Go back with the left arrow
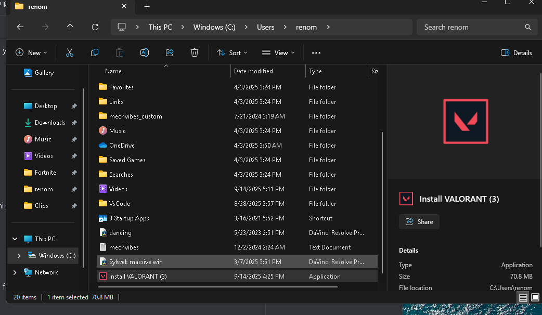Image resolution: width=542 pixels, height=315 pixels. point(20,27)
